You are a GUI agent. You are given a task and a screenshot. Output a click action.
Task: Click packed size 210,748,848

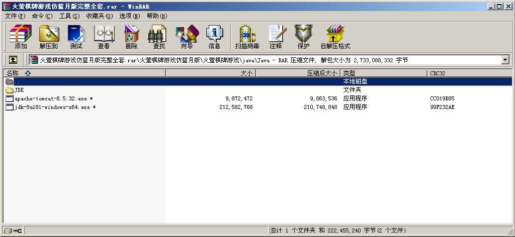[320, 107]
